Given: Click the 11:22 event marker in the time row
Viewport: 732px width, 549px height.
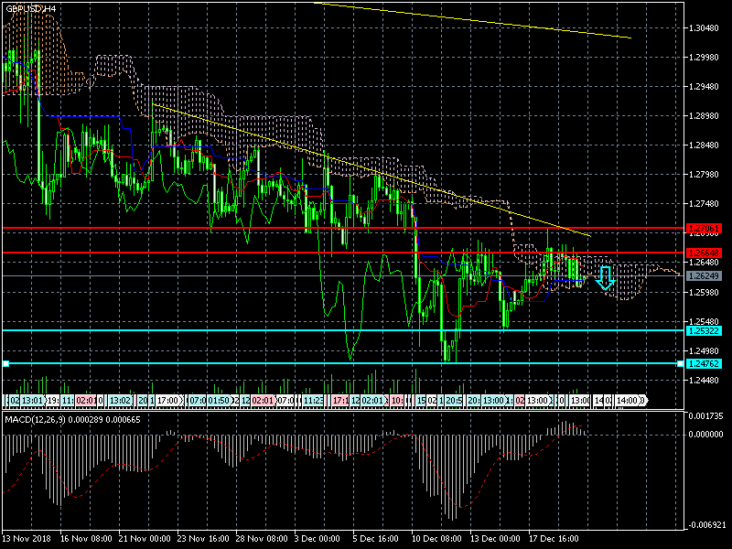Looking at the screenshot, I should click(x=312, y=401).
